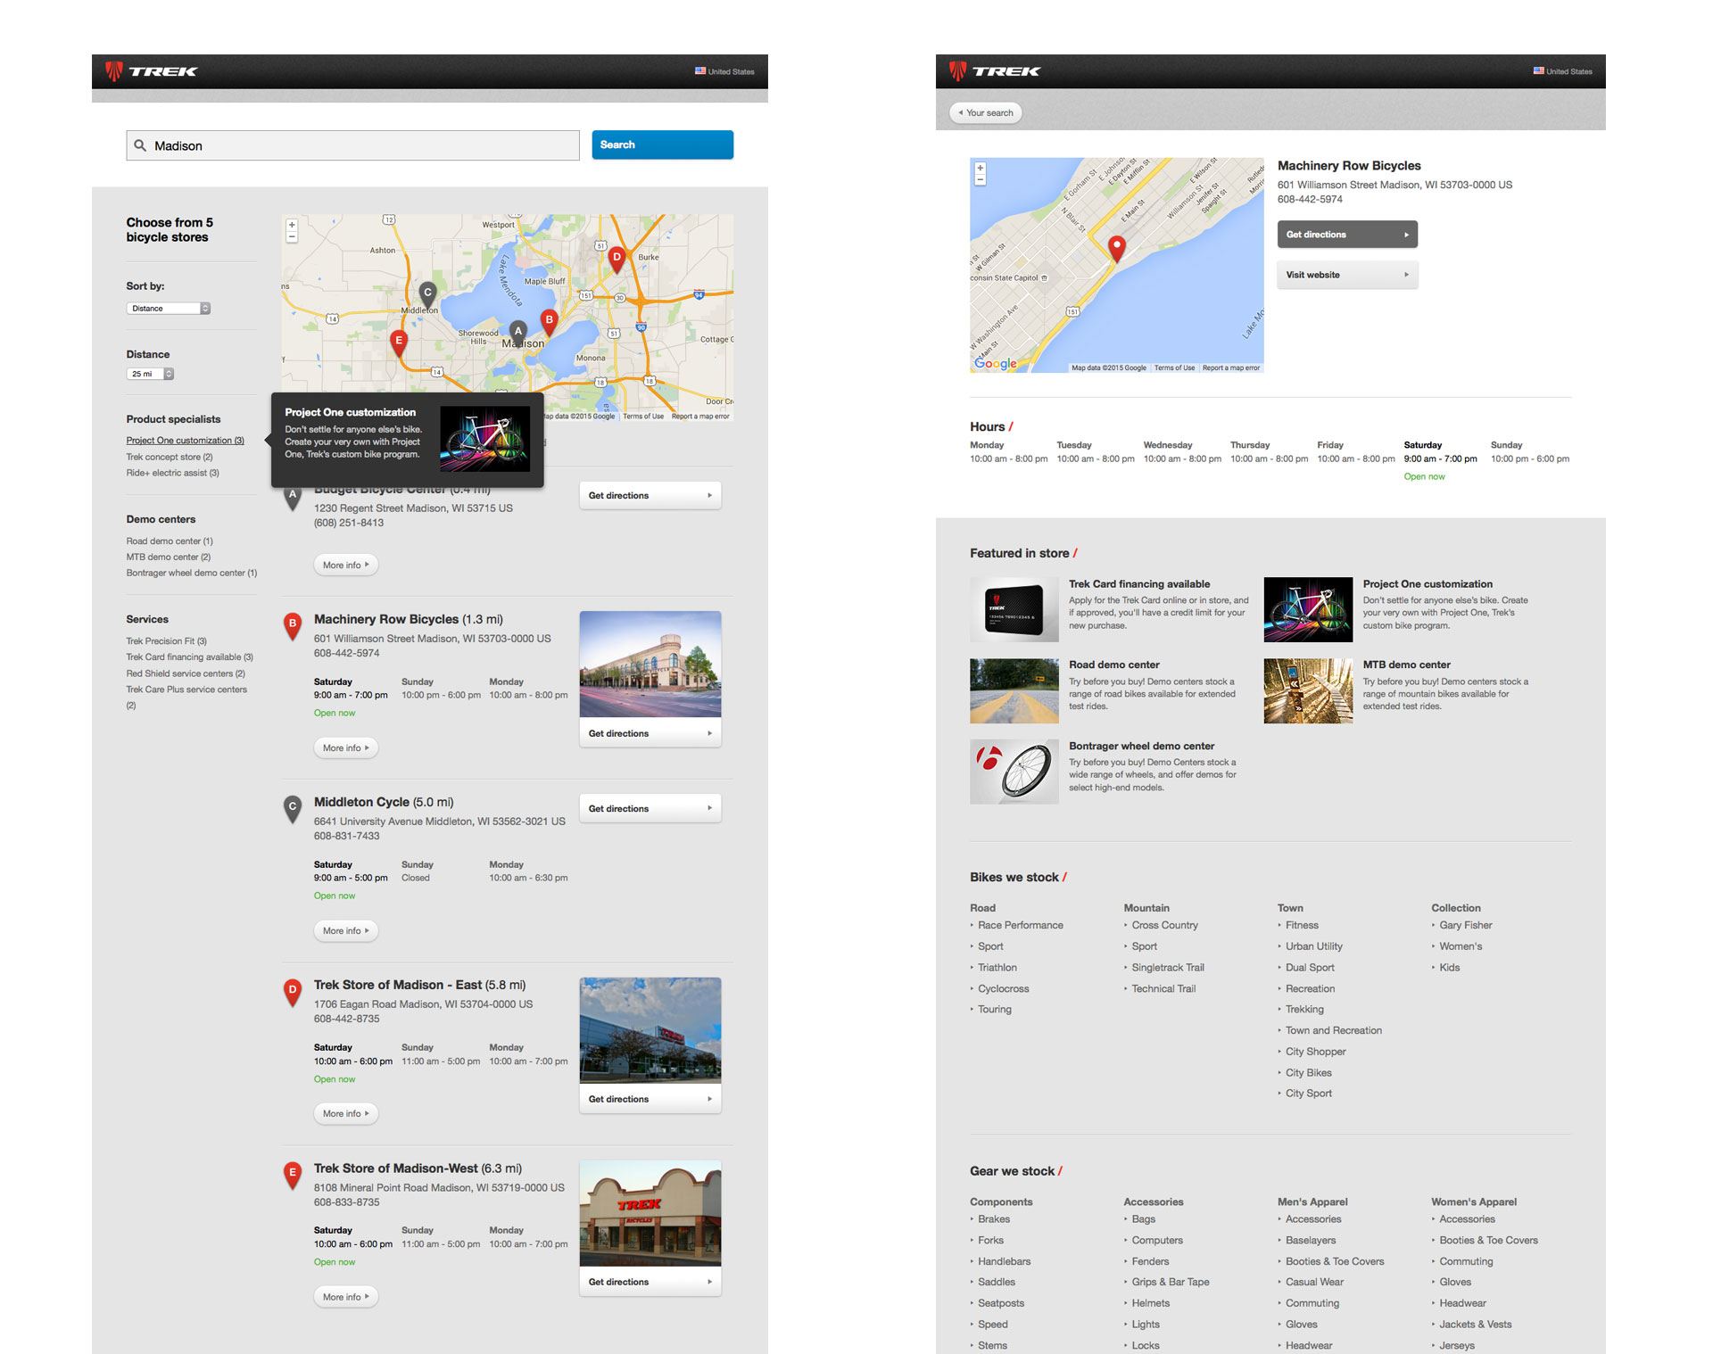This screenshot has height=1354, width=1713.
Task: Select gray map pin C near Middleton
Action: tap(428, 294)
